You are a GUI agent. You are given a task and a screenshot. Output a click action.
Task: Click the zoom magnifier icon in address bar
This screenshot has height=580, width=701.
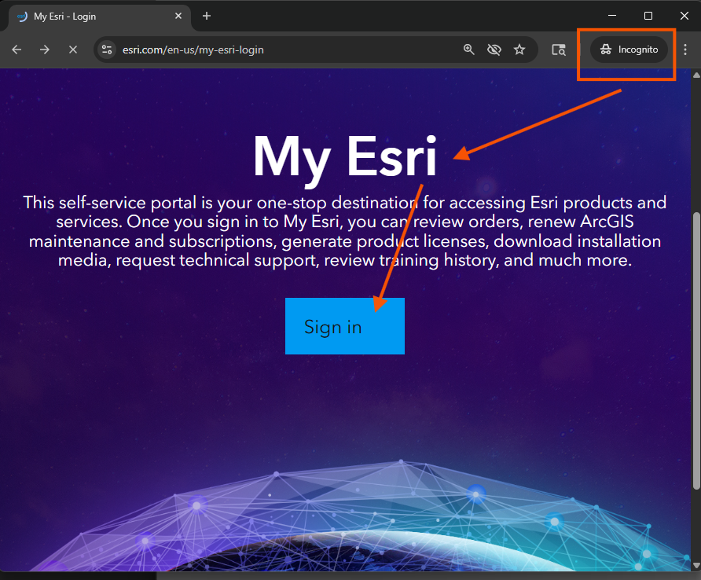[x=469, y=50]
